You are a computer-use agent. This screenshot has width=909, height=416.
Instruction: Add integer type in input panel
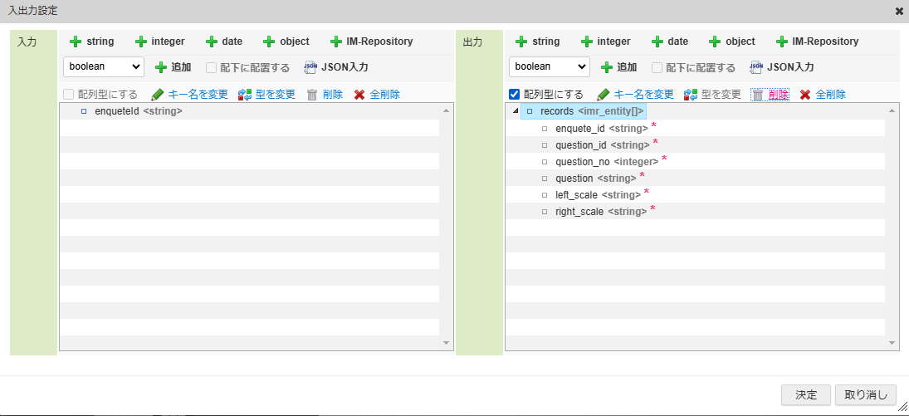point(159,42)
